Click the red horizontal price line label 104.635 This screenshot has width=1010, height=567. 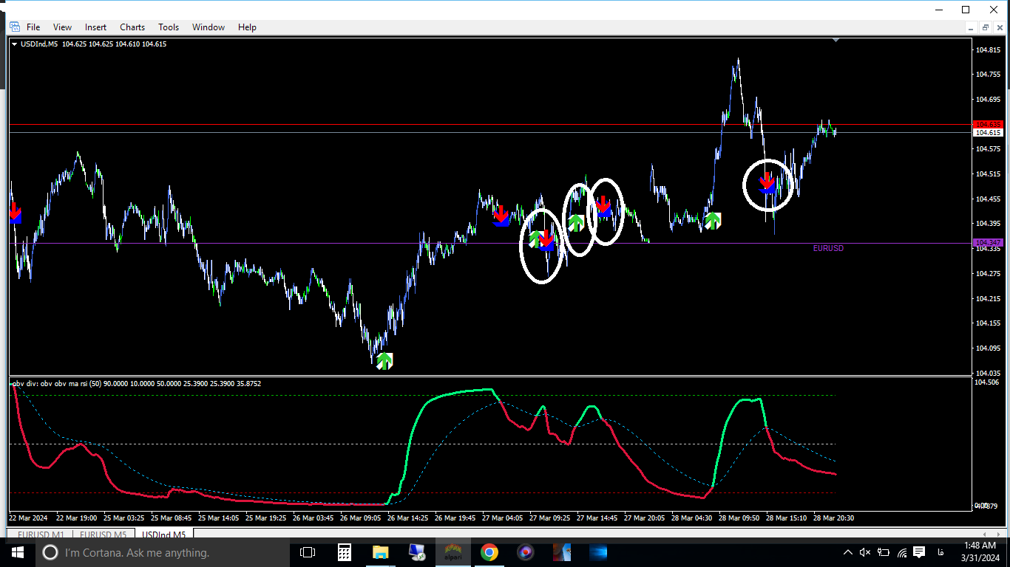point(988,124)
